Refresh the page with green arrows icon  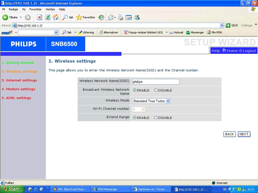pos(48,17)
